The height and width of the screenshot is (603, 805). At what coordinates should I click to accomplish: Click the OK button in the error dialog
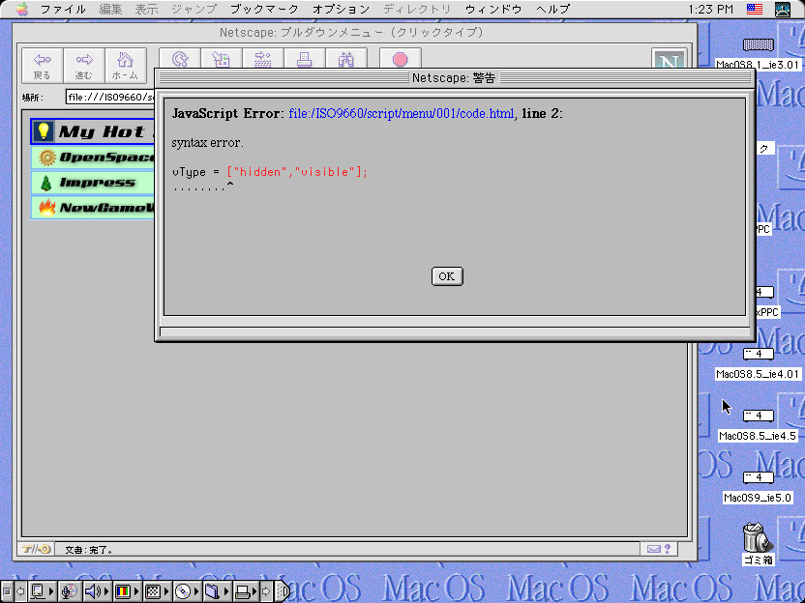point(447,276)
